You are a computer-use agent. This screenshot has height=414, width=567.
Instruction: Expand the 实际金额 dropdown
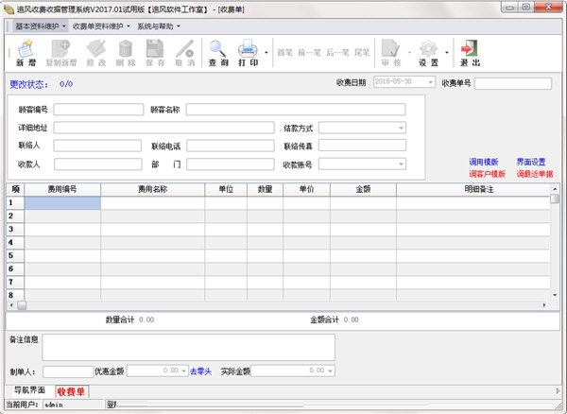click(x=327, y=371)
